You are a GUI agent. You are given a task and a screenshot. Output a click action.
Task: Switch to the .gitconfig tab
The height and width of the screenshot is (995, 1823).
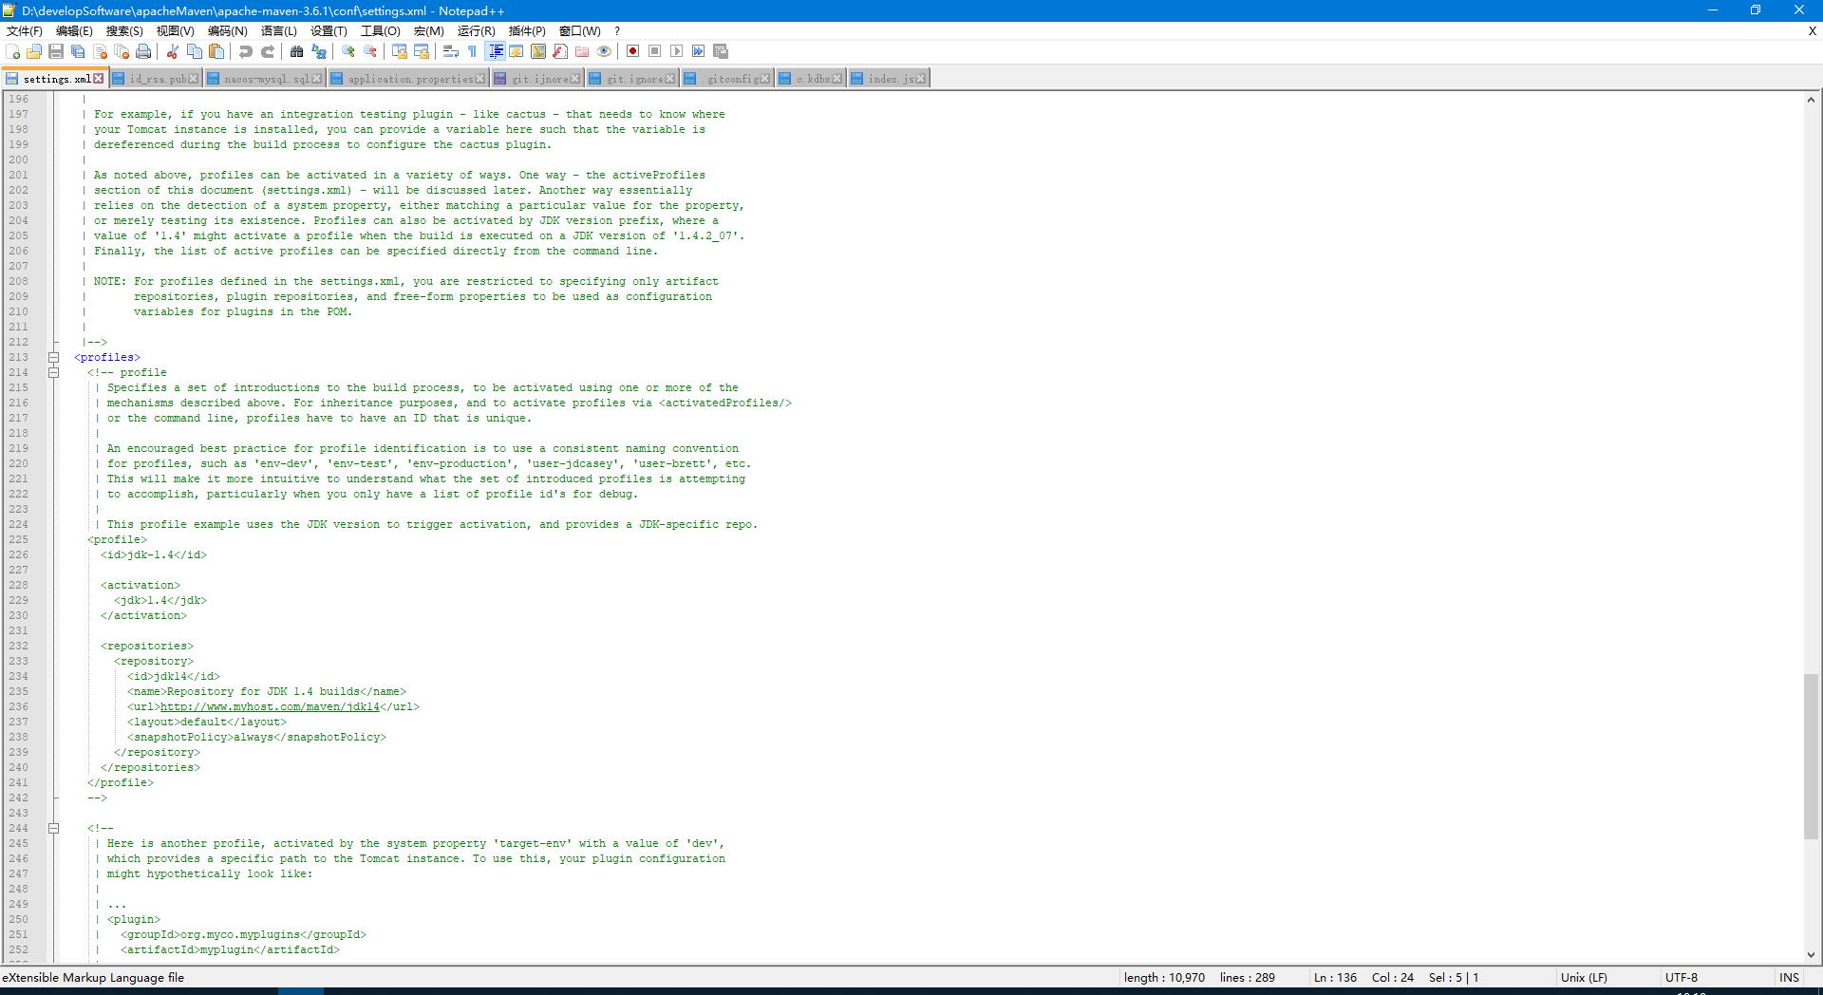click(726, 79)
